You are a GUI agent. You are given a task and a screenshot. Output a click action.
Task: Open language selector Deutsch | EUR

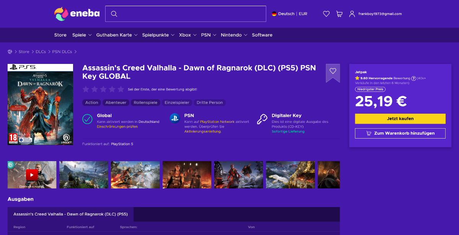click(x=290, y=14)
